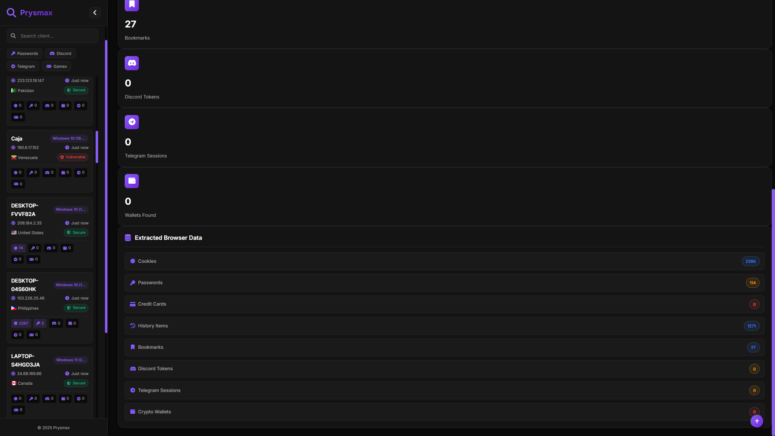Click the purple scroll-to-top arrow button
775x436 pixels.
tap(757, 421)
